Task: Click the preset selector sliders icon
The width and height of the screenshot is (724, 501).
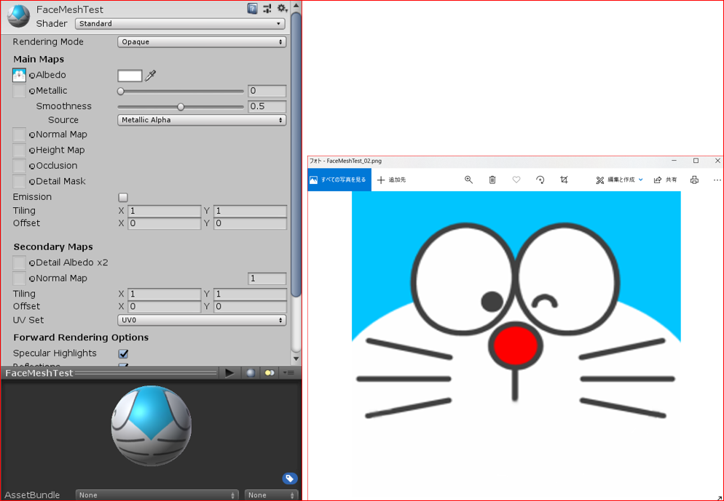Action: click(x=267, y=8)
